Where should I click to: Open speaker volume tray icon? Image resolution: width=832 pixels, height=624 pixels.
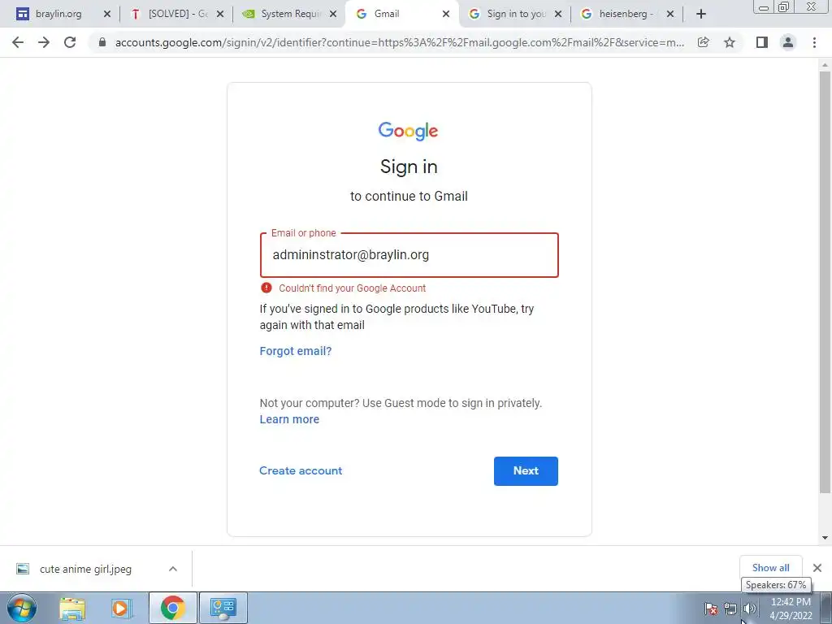(749, 609)
